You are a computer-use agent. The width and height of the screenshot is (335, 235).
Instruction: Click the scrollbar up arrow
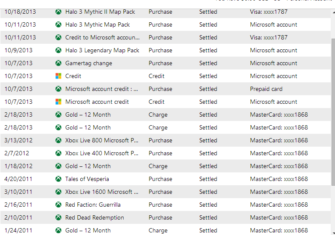333,12
